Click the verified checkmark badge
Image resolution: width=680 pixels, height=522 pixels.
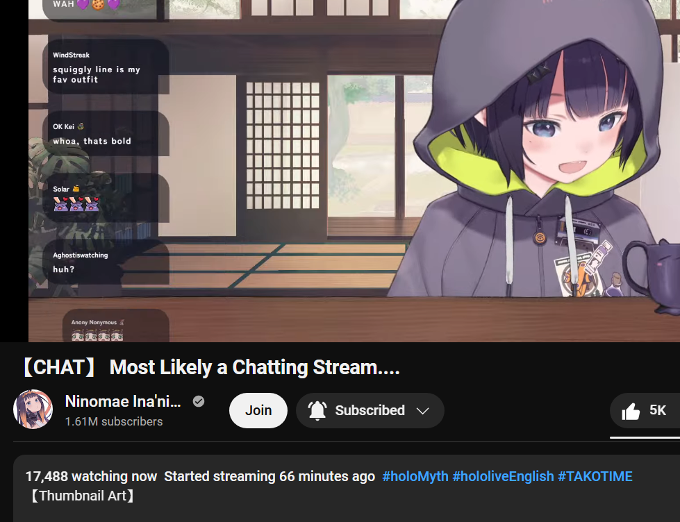pyautogui.click(x=199, y=401)
